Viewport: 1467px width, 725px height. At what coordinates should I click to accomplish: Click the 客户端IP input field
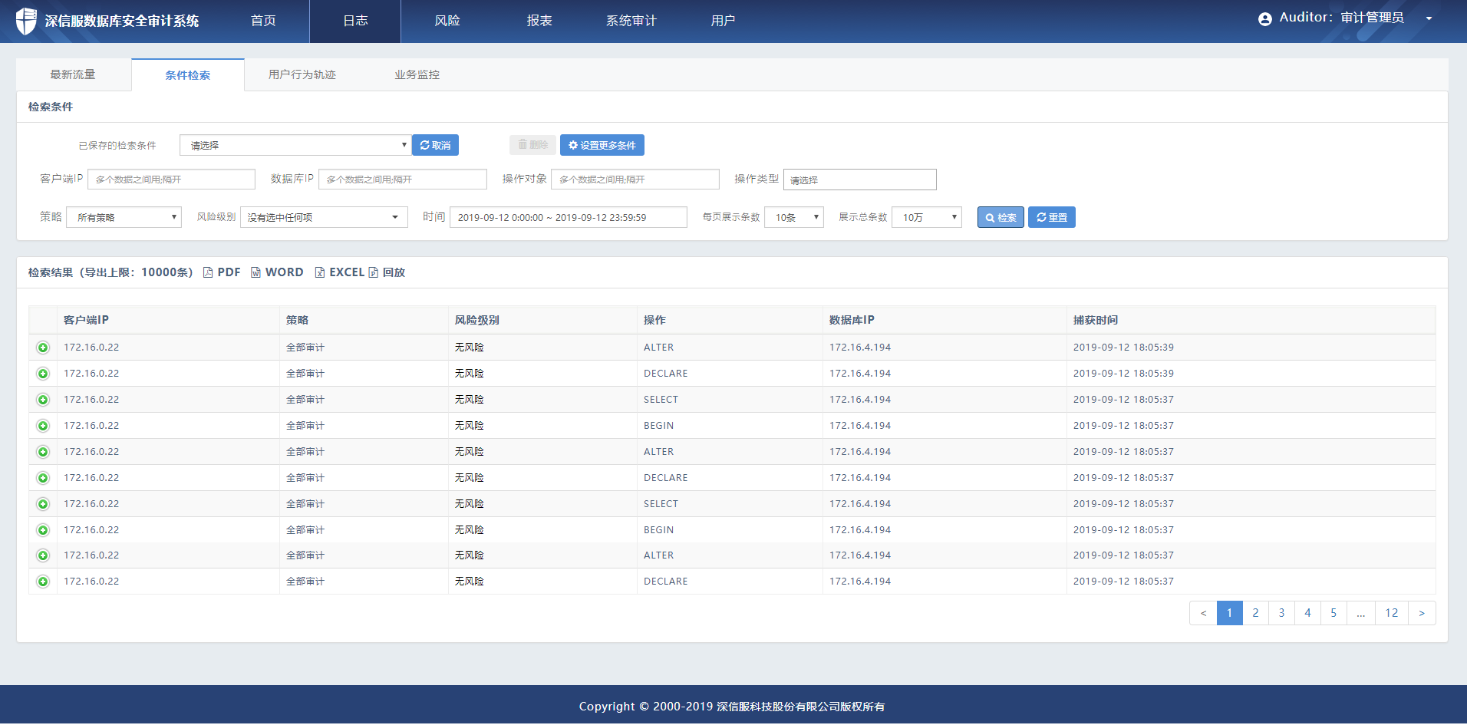point(171,179)
